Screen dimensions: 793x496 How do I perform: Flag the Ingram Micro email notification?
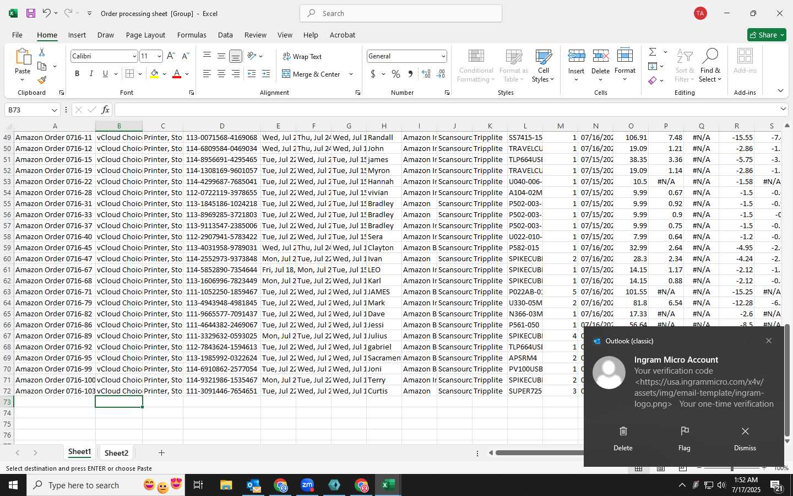pyautogui.click(x=685, y=438)
